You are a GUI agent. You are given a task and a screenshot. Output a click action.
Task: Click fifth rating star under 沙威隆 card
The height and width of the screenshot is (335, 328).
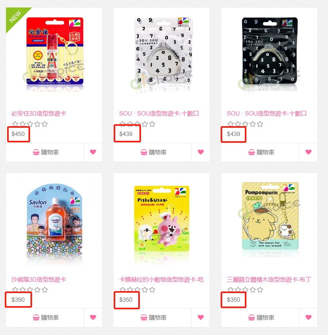(45, 290)
